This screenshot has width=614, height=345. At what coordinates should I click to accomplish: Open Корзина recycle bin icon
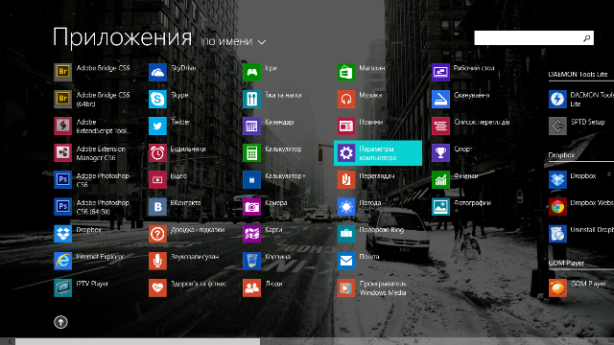[251, 261]
